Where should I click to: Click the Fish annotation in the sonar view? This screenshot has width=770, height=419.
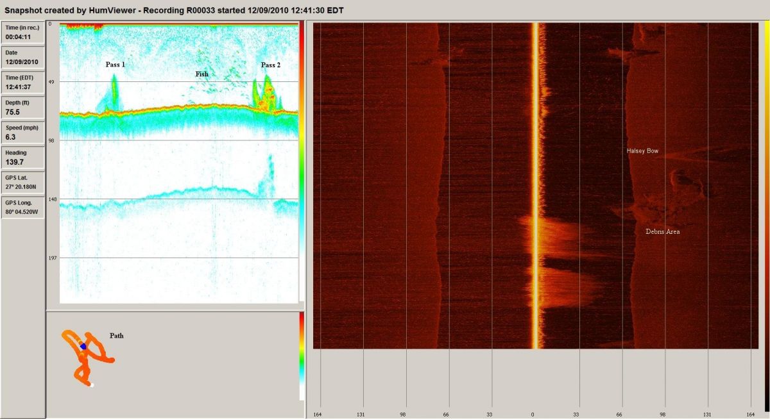point(202,74)
